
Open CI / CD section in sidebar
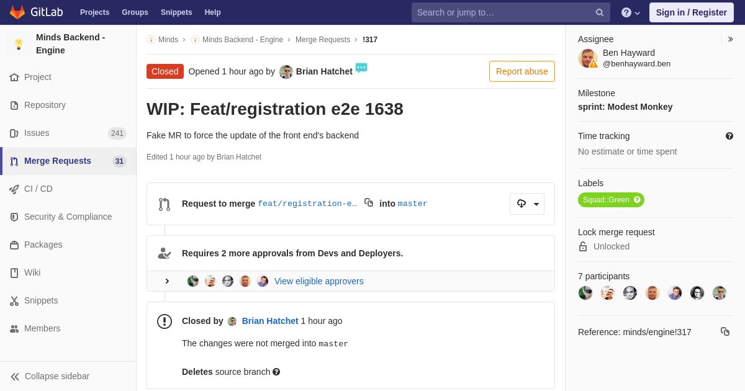coord(68,189)
